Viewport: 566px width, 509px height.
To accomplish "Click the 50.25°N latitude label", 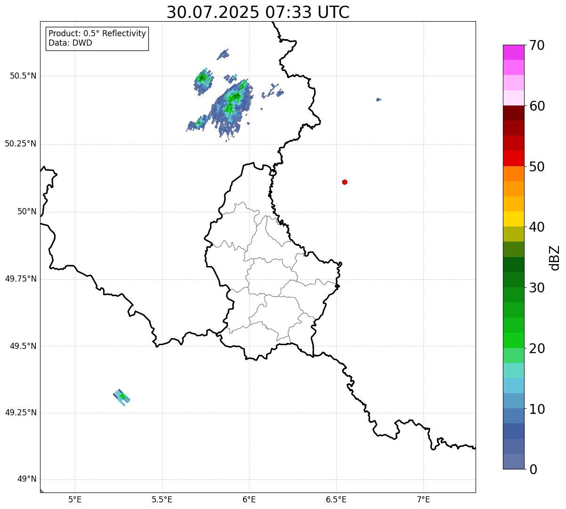I will click(x=21, y=144).
